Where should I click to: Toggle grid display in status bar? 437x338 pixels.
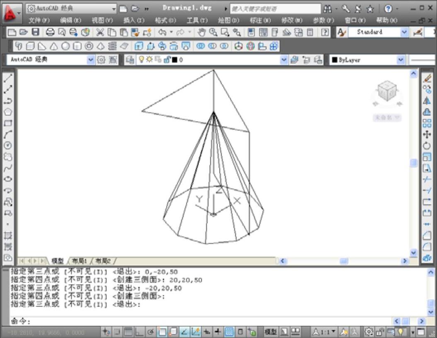[128, 332]
